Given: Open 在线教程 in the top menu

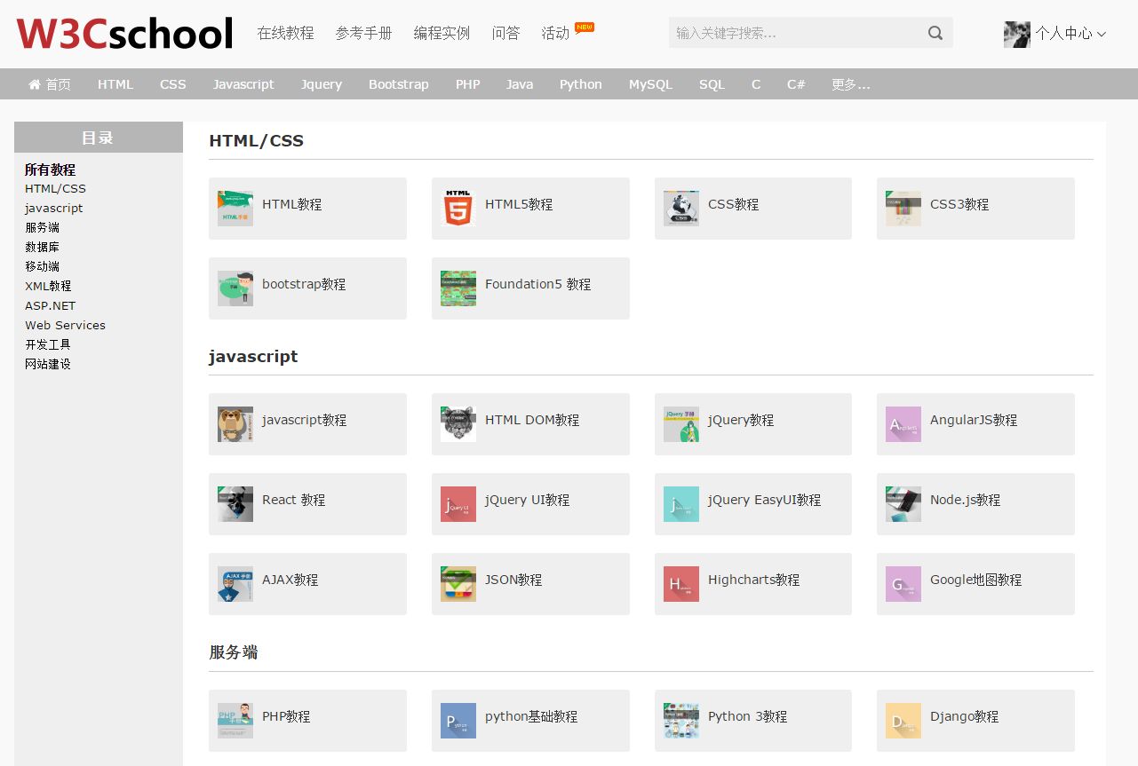Looking at the screenshot, I should [x=285, y=33].
